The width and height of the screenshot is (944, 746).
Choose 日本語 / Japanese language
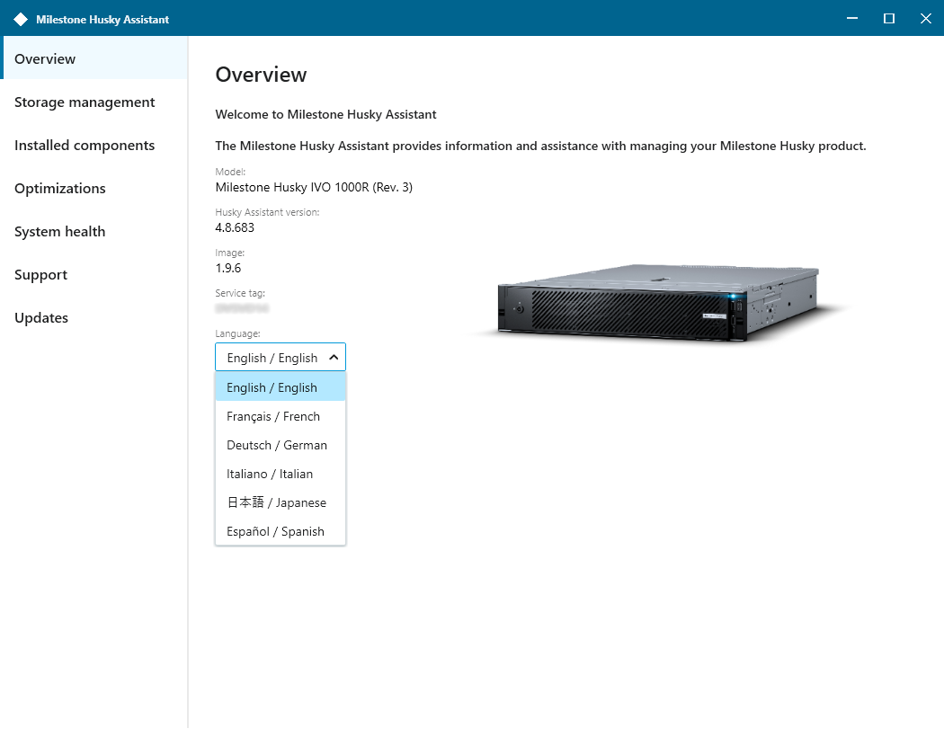[281, 502]
